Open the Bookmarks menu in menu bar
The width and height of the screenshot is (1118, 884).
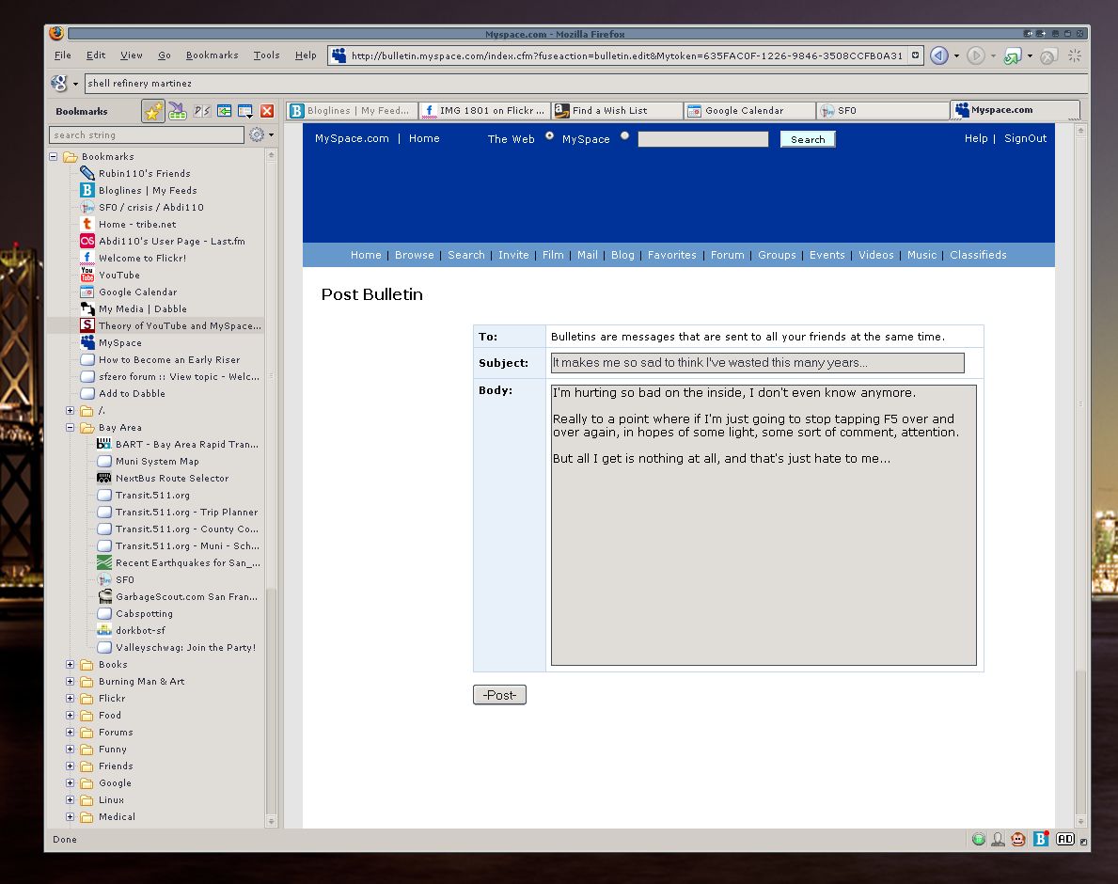tap(212, 55)
